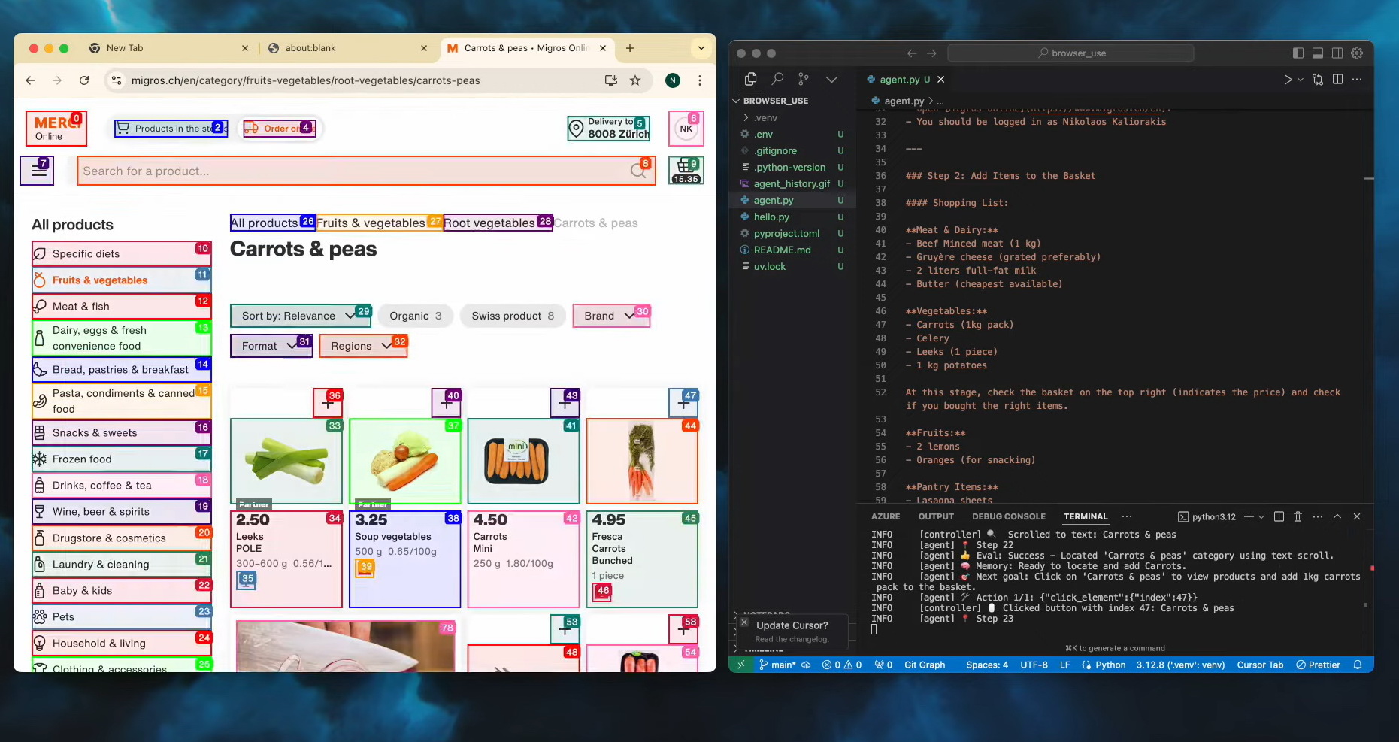Screen dimensions: 1399x742
Task: Open the hamburger menu on Migros page
Action: [x=38, y=171]
